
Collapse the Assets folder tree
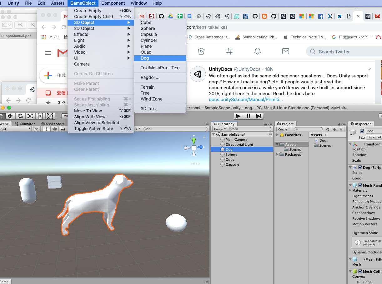click(x=277, y=144)
